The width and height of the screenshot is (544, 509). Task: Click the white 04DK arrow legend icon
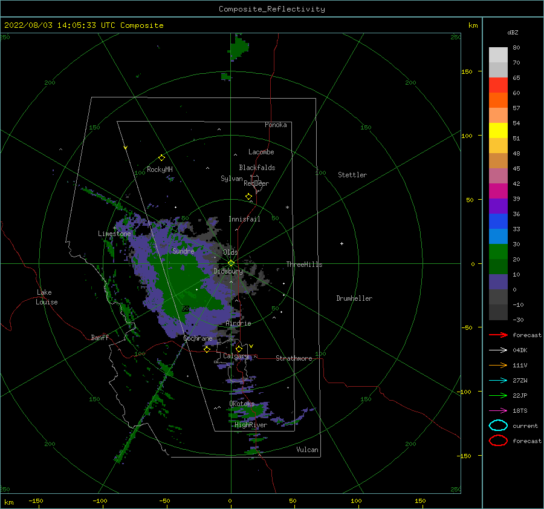click(x=498, y=350)
